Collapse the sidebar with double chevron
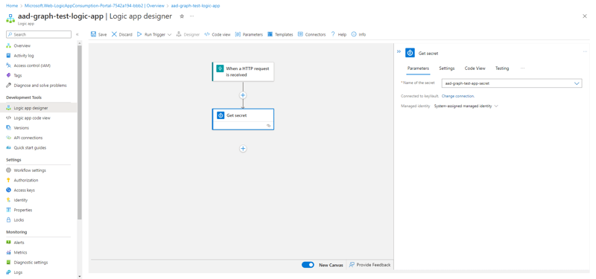This screenshot has height=279, width=596. click(x=77, y=34)
